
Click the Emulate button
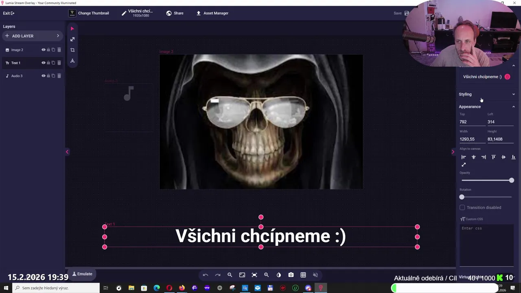[82, 274]
